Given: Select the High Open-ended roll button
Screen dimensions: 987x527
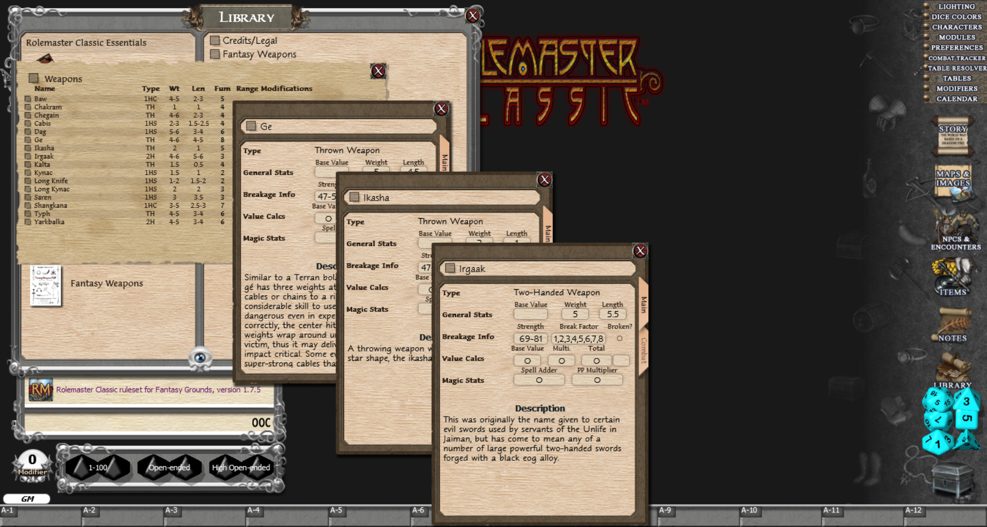Looking at the screenshot, I should pyautogui.click(x=241, y=467).
